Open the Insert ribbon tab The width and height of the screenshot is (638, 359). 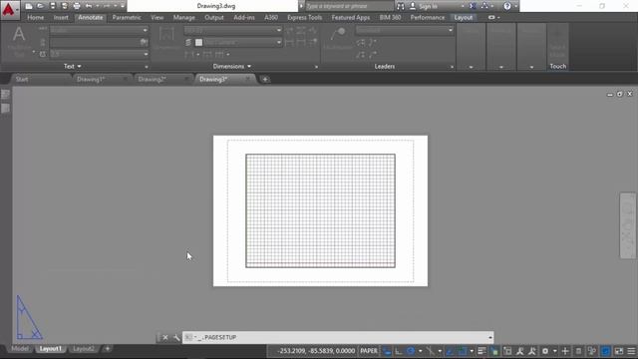point(61,18)
